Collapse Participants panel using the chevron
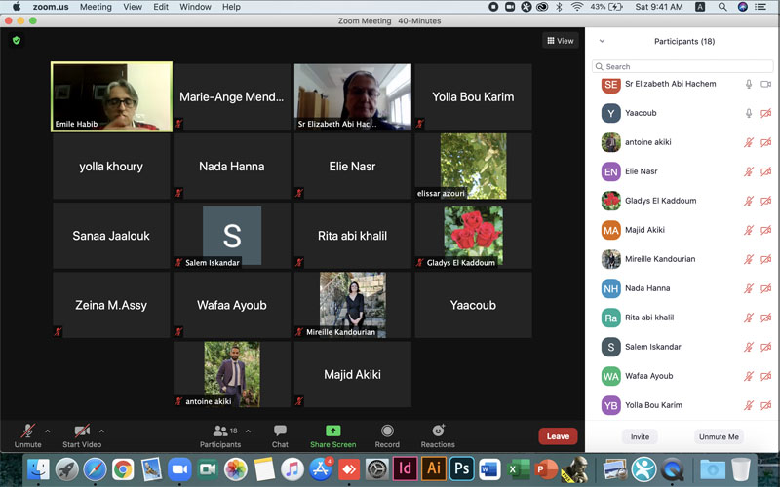The width and height of the screenshot is (780, 487). pos(602,41)
